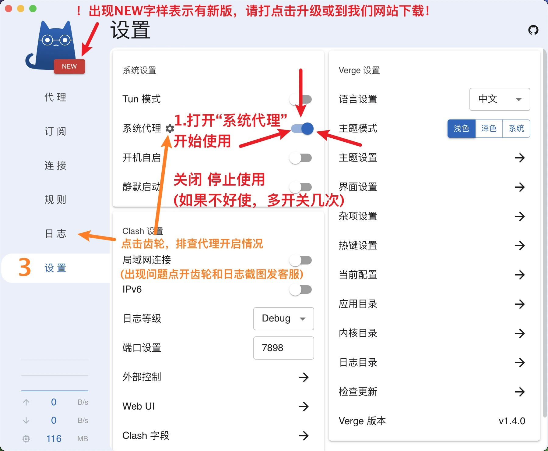The image size is (548, 451).
Task: Open the GitHub repository icon
Action: click(x=533, y=30)
